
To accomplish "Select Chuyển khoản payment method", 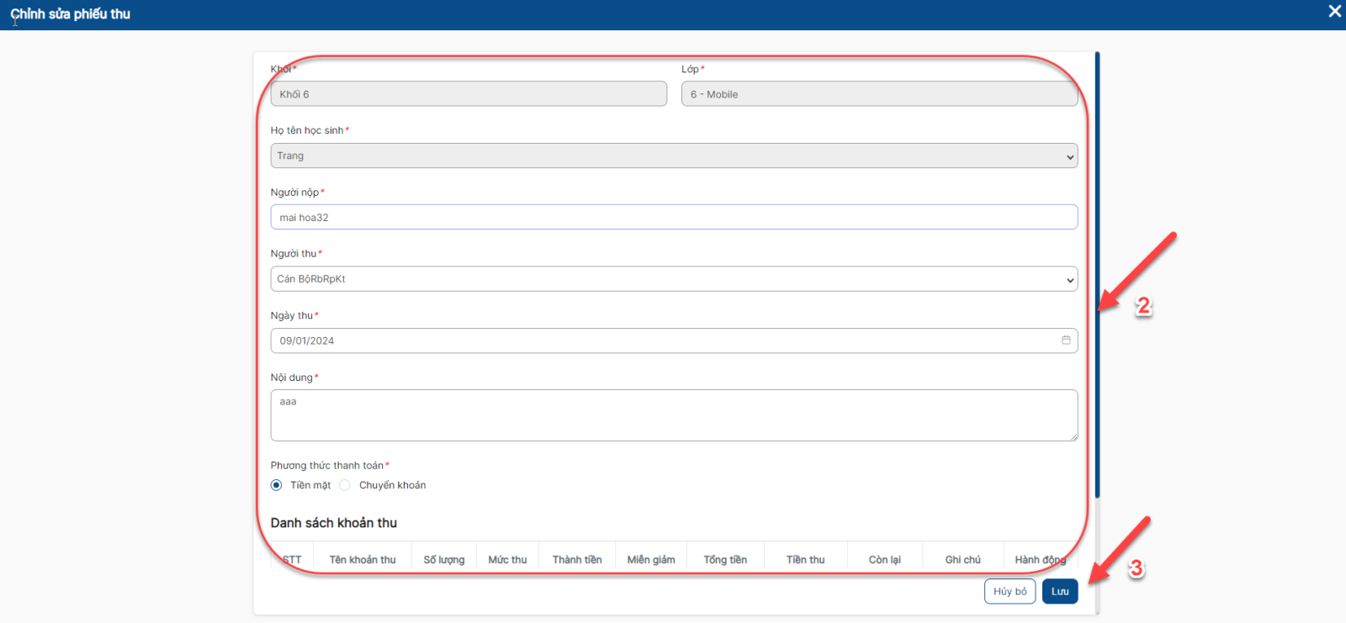I will click(345, 485).
